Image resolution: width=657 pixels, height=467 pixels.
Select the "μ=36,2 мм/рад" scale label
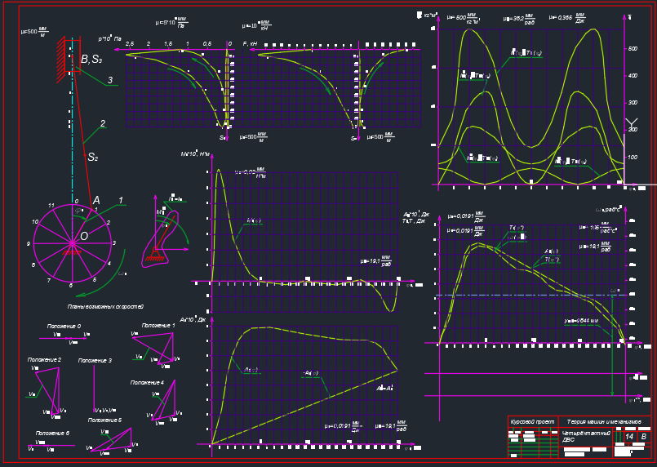[519, 20]
